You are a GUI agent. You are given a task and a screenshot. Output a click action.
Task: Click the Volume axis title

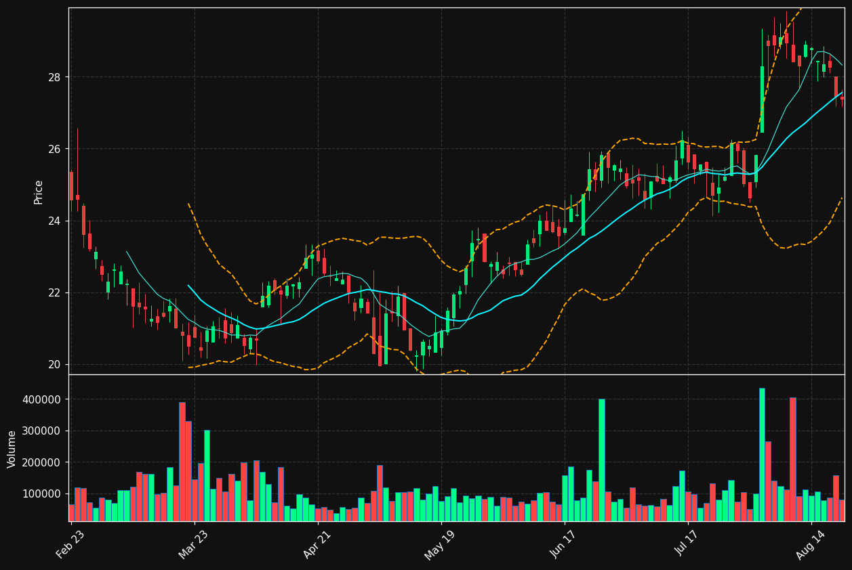pos(12,449)
